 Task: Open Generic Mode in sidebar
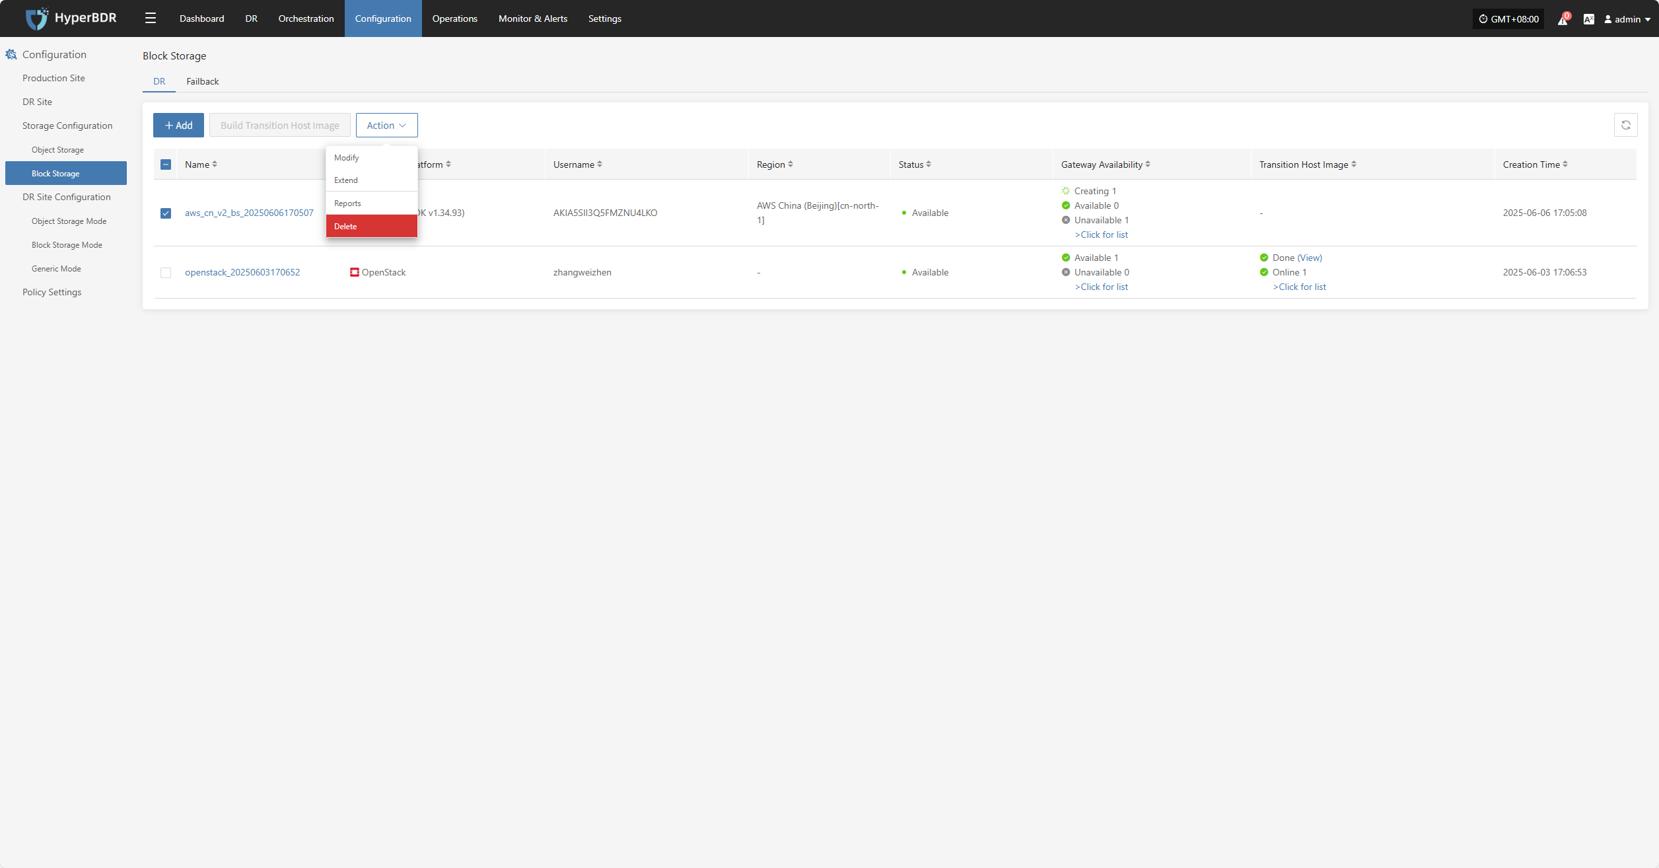(x=56, y=269)
